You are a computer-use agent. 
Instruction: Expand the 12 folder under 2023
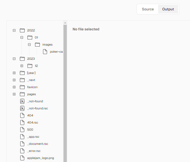(x=22, y=66)
